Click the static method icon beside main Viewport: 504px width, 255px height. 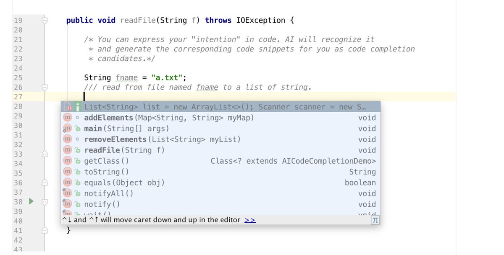(x=67, y=129)
